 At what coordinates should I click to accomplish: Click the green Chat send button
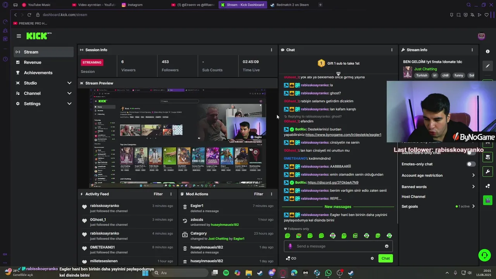point(386,258)
